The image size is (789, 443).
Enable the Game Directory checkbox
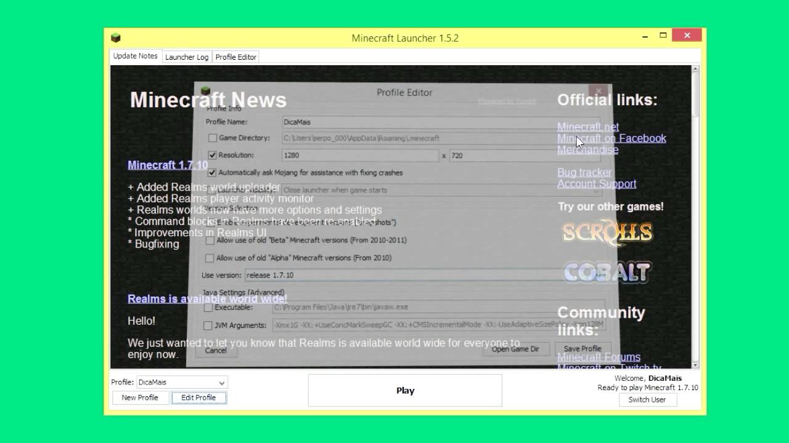click(213, 138)
